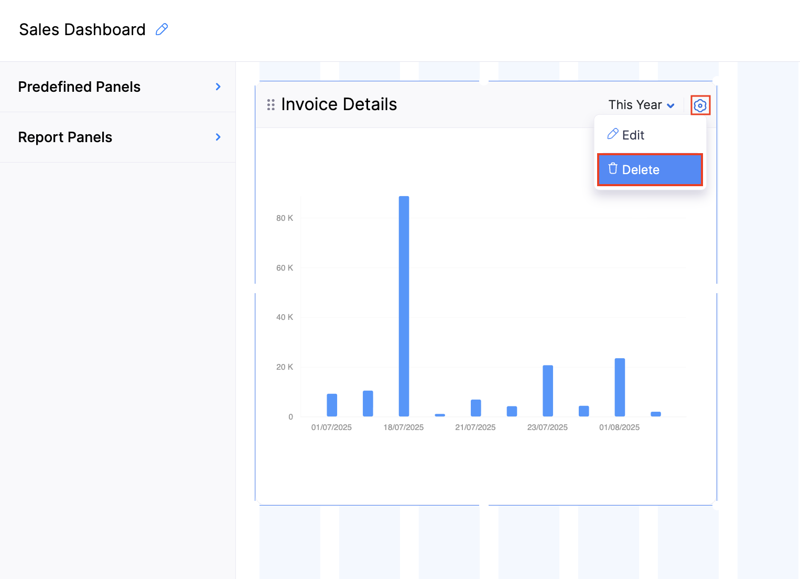
Task: Select the bar above 01/08/2025
Action: tap(620, 388)
